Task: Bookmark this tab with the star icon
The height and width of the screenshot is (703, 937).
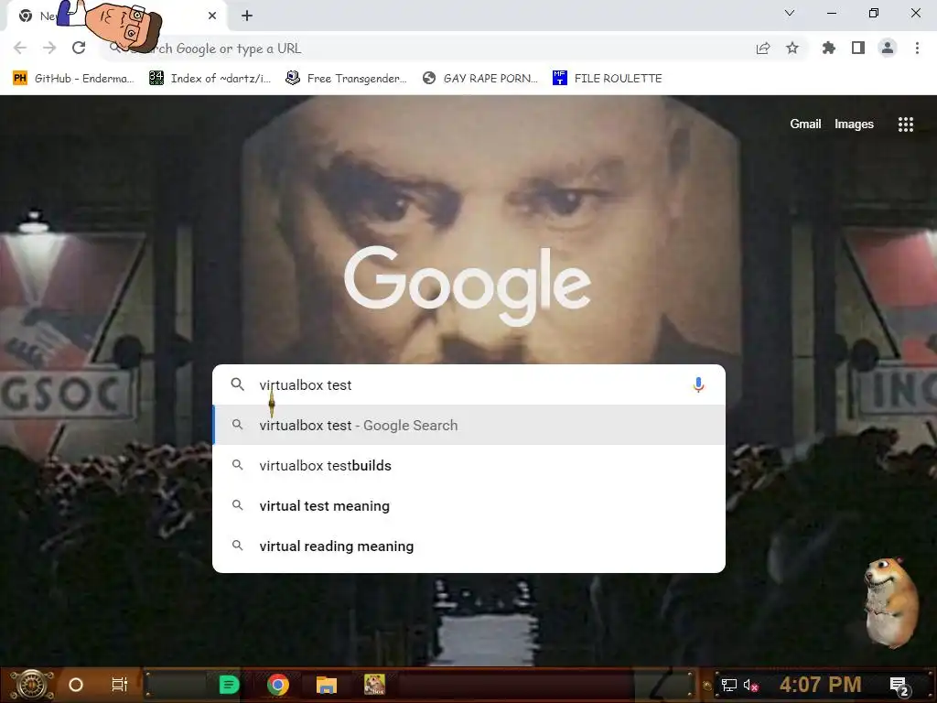Action: point(792,48)
